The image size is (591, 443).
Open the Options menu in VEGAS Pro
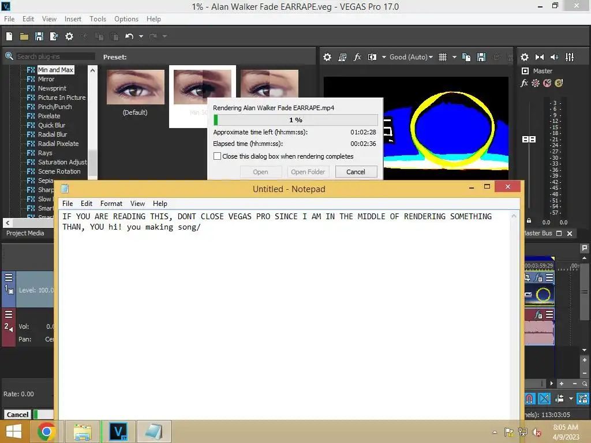126,19
